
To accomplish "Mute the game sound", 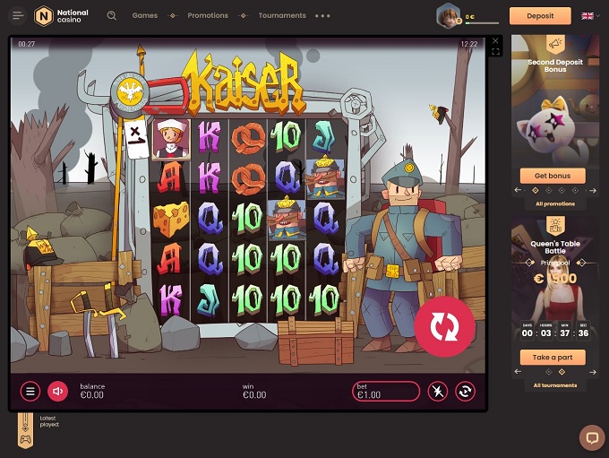I will click(58, 391).
